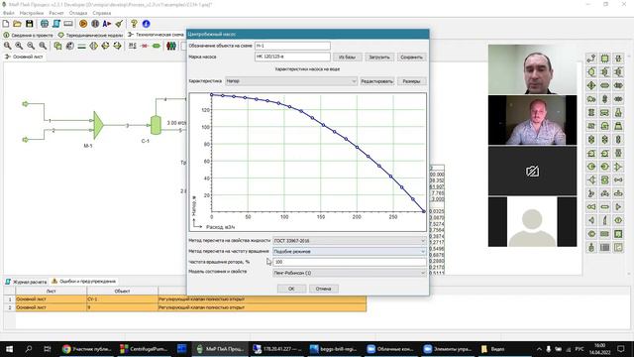Expand the Характеристика dropdown showing Напор
This screenshot has height=357, width=634.
[x=291, y=81]
